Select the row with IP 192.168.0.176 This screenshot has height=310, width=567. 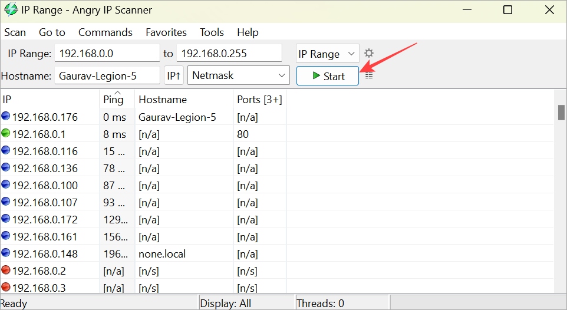coord(277,117)
